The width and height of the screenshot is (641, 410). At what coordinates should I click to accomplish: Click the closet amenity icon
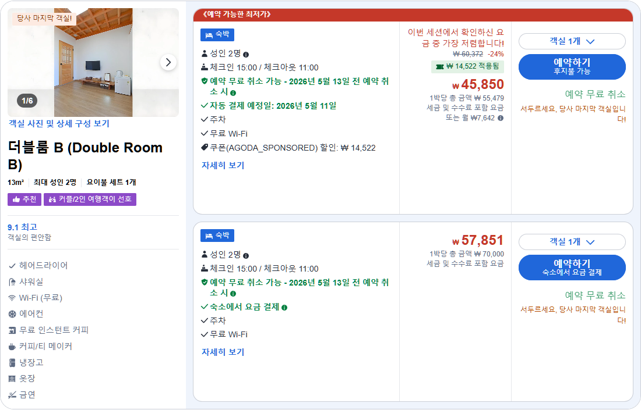[11, 378]
